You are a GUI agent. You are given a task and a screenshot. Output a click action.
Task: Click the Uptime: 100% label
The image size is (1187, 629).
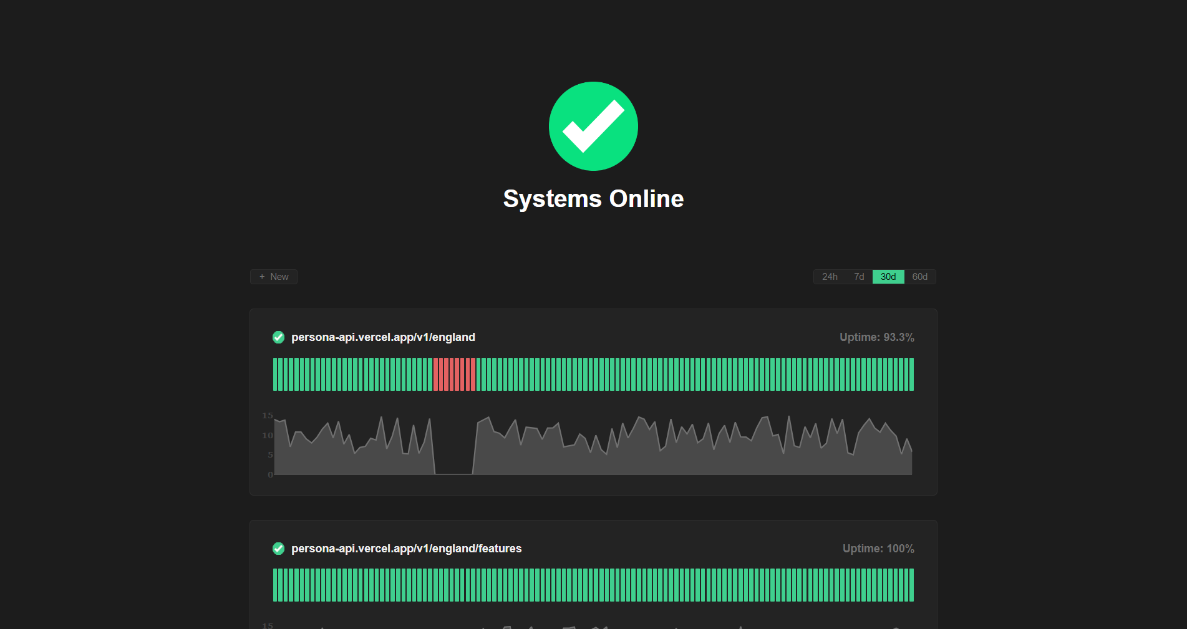click(x=878, y=549)
